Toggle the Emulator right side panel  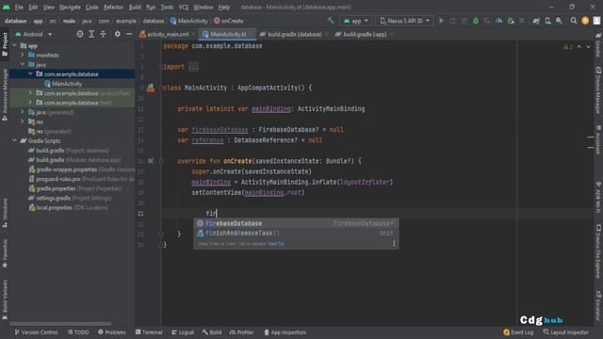coord(598,307)
